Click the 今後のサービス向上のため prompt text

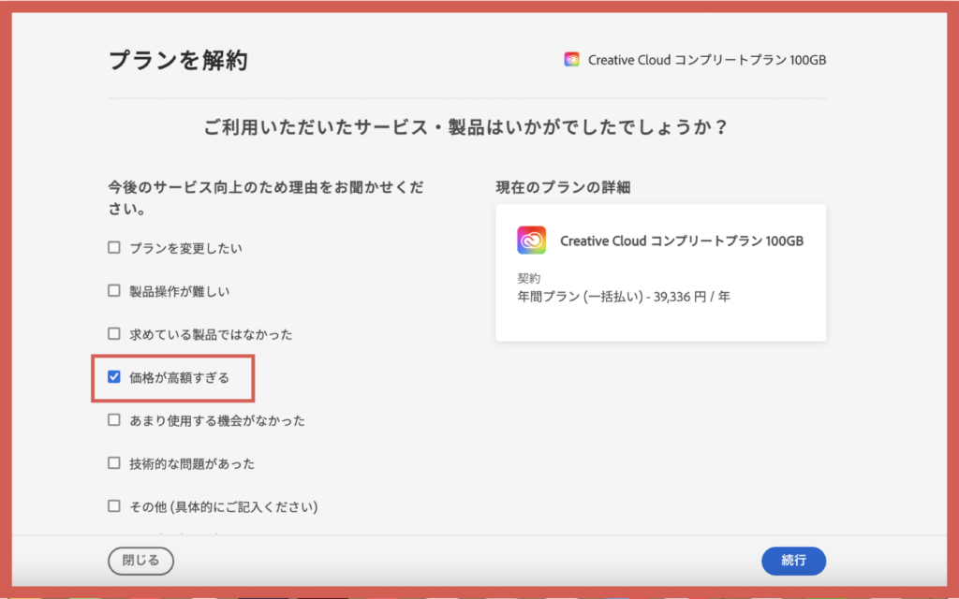pyautogui.click(x=266, y=197)
